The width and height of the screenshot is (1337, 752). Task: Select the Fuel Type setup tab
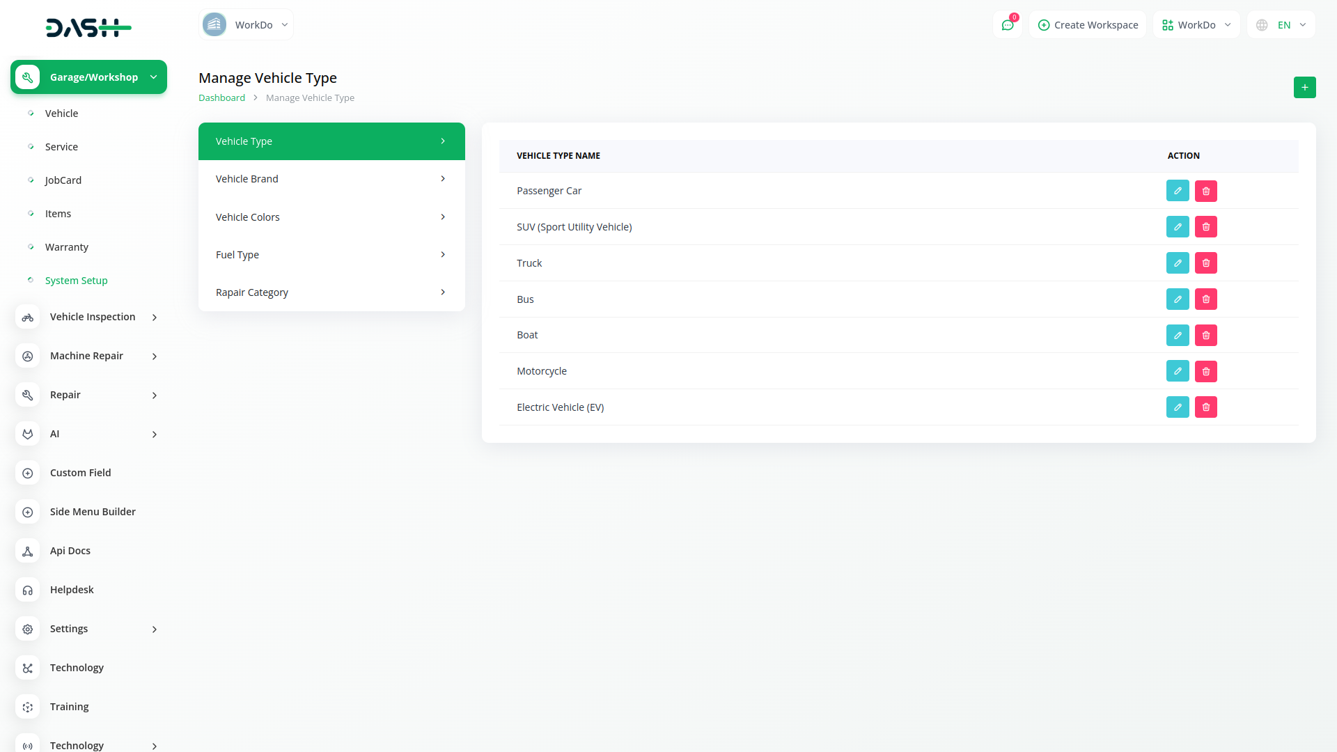click(331, 255)
